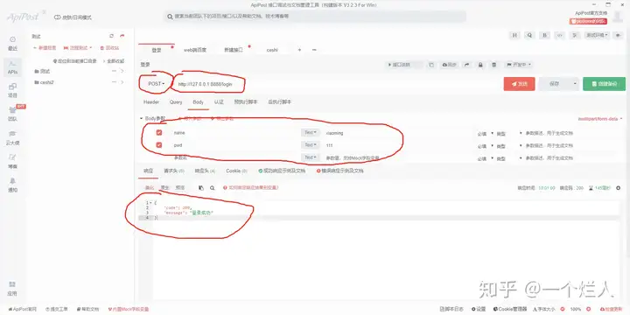This screenshot has height=315, width=630.
Task: Switch to the 新建接口 tab
Action: pyautogui.click(x=233, y=50)
